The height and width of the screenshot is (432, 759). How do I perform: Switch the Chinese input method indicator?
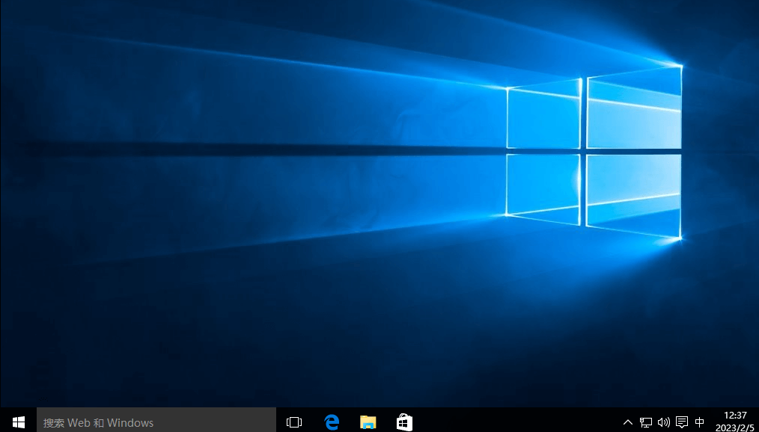699,422
